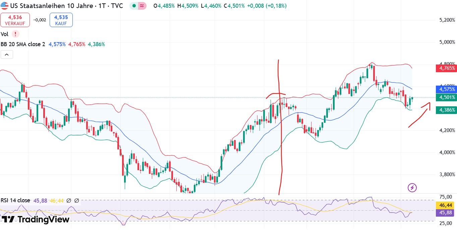Click the purple lightning bolt trading icon
This screenshot has height=230, width=457.
[412, 188]
